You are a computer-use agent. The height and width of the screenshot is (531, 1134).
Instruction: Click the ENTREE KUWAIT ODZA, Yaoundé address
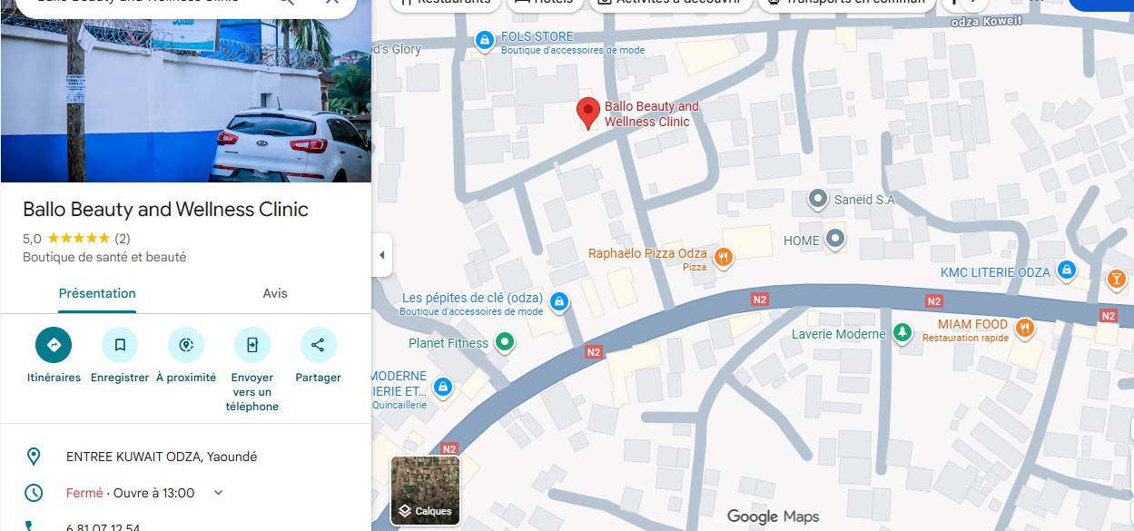tap(162, 457)
